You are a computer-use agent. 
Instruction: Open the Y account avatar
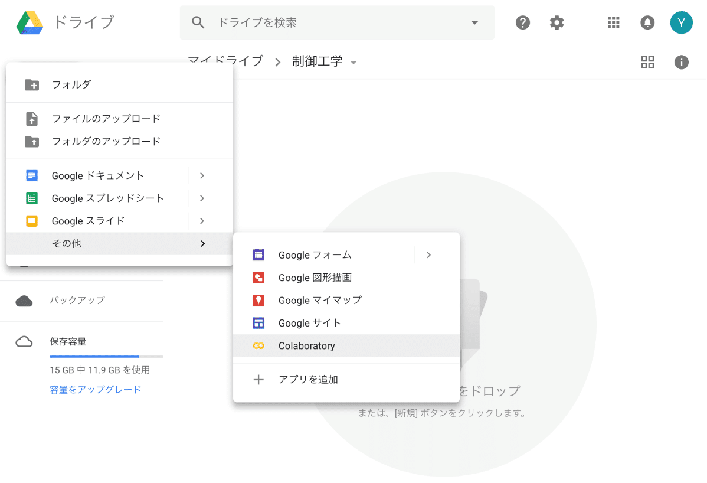tap(682, 22)
